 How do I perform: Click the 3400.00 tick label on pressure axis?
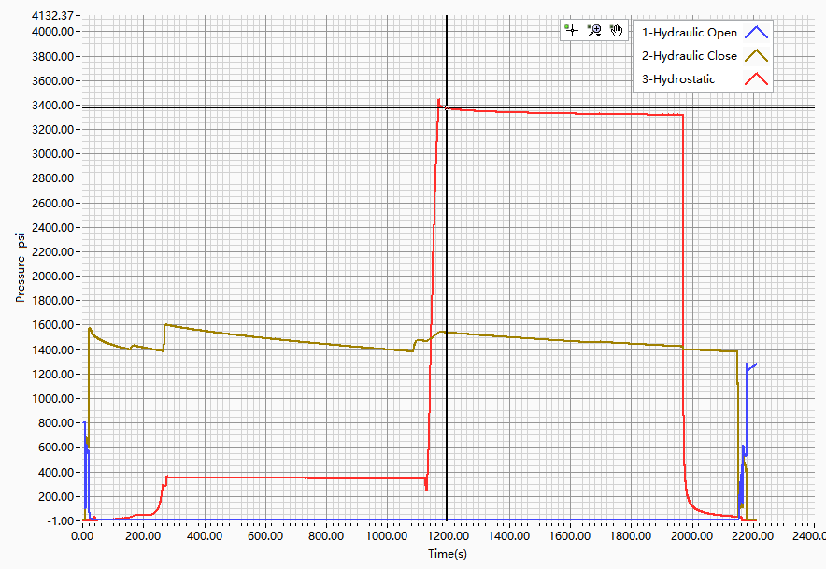[54, 105]
